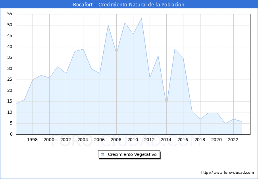Image resolution: width=258 pixels, height=179 pixels.
Task: Click the x-axis label 2020
Action: (216, 140)
